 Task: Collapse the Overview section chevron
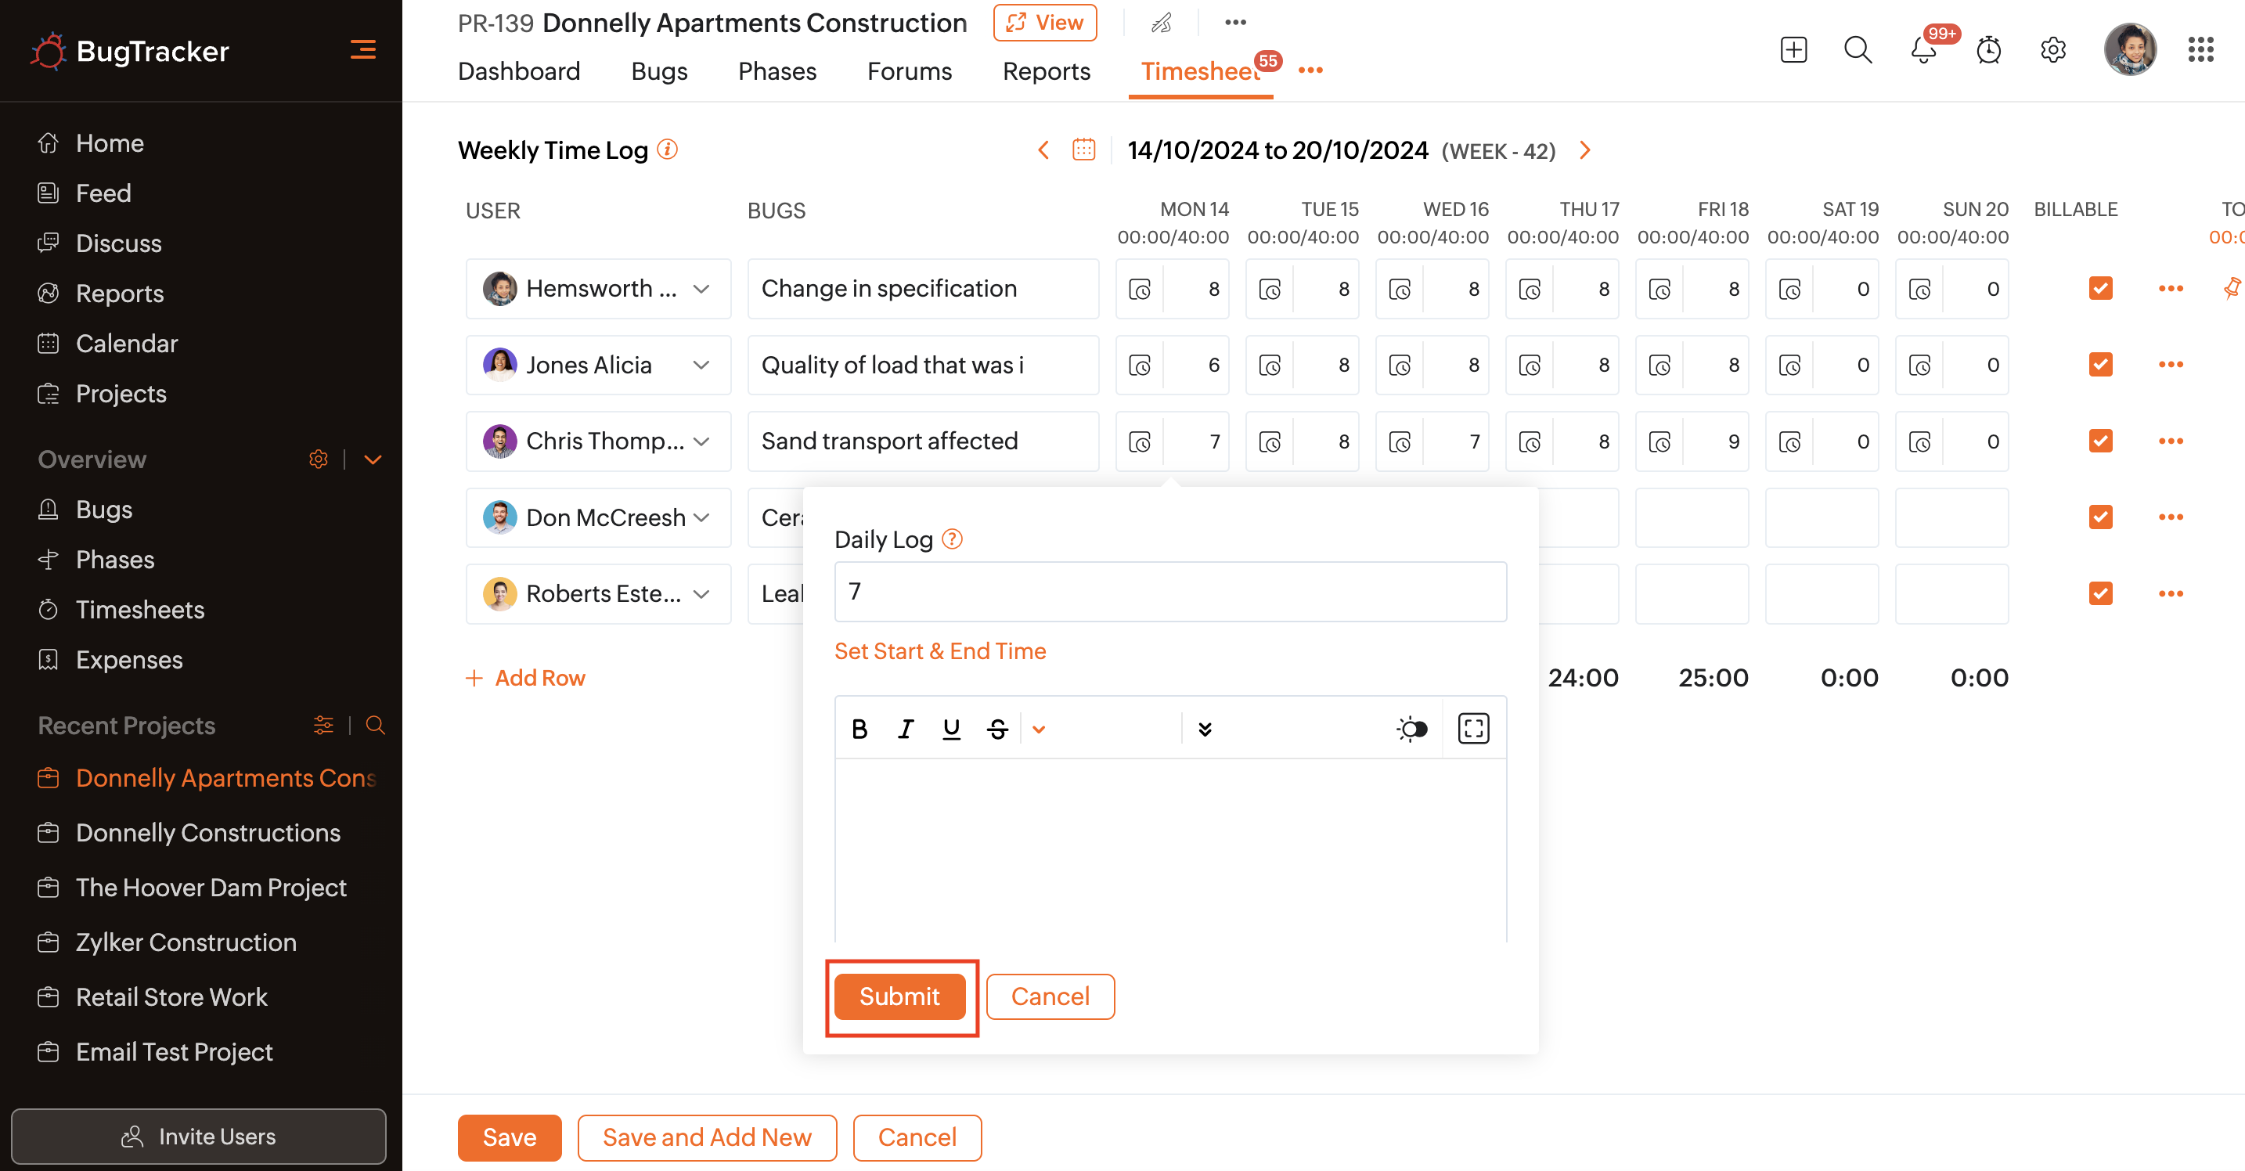click(373, 459)
